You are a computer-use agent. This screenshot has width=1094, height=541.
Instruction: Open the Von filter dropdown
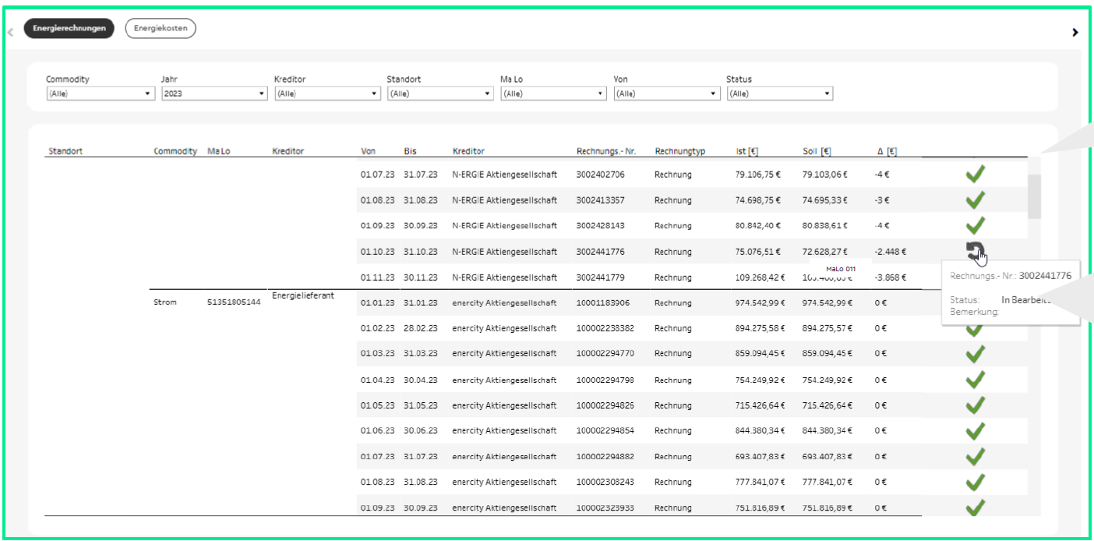coord(667,94)
